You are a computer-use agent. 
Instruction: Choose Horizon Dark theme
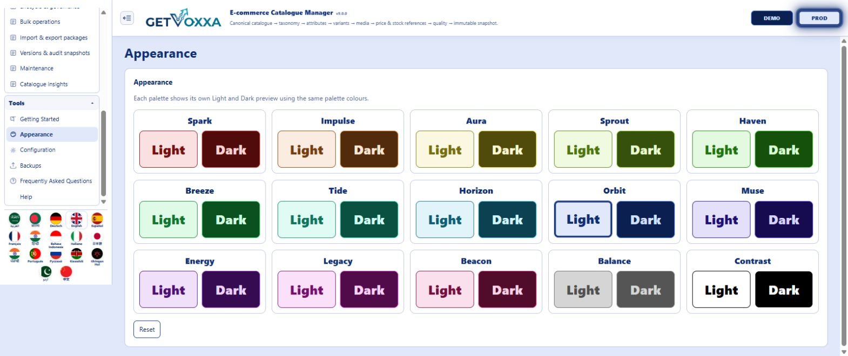(x=508, y=220)
